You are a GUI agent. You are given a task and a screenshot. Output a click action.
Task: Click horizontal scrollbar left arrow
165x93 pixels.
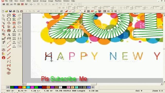click(25, 84)
